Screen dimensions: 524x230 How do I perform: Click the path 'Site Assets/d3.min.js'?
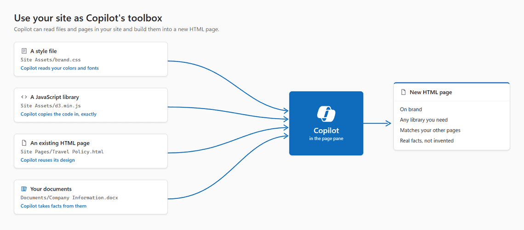51,106
